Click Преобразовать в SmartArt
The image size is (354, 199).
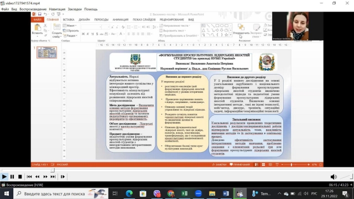pyautogui.click(x=179, y=35)
